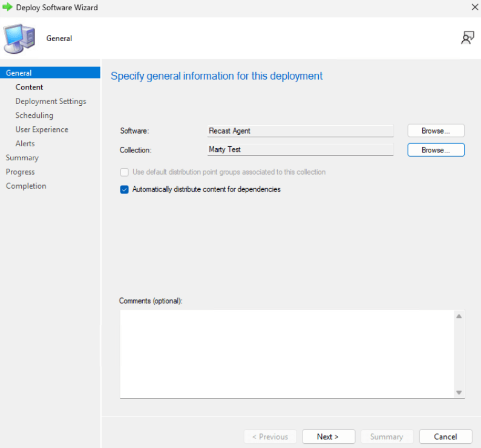Viewport: 481px width, 448px height.
Task: Uncheck Automatically distribute content for dependencies
Action: (x=125, y=189)
